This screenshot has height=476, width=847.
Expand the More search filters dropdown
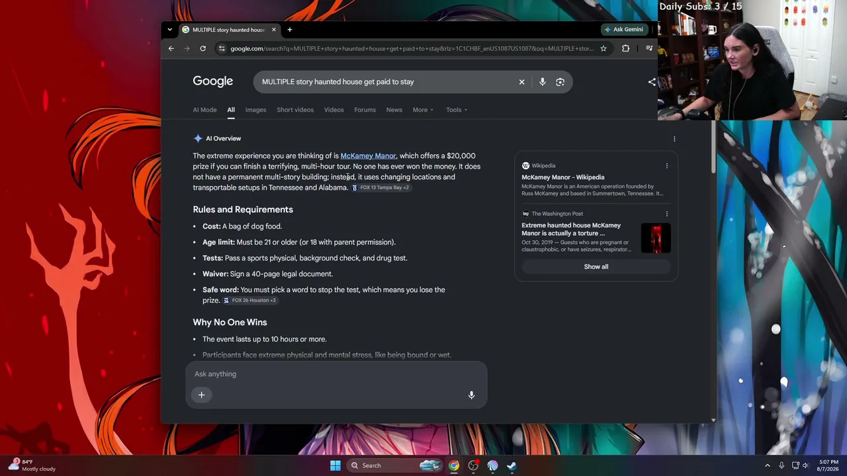pyautogui.click(x=423, y=110)
